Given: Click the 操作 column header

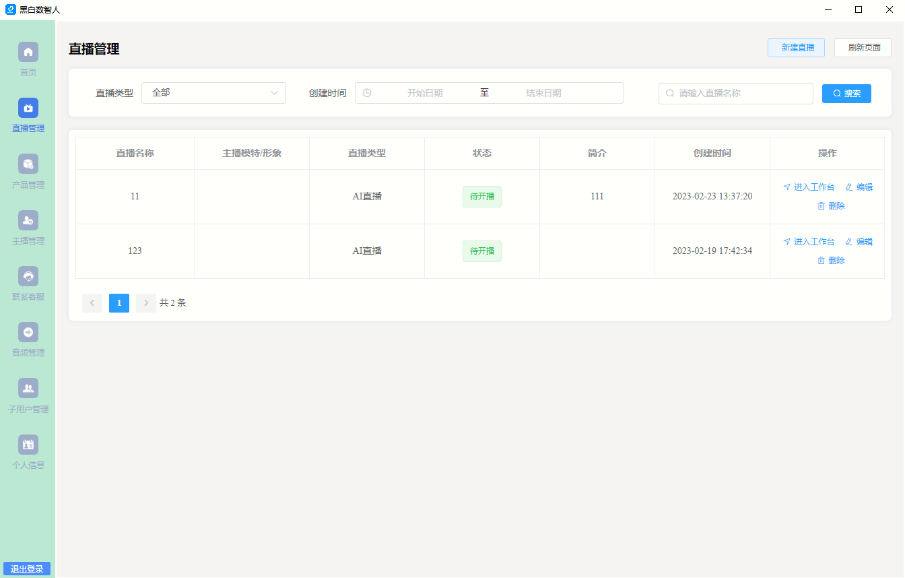Looking at the screenshot, I should [x=828, y=153].
